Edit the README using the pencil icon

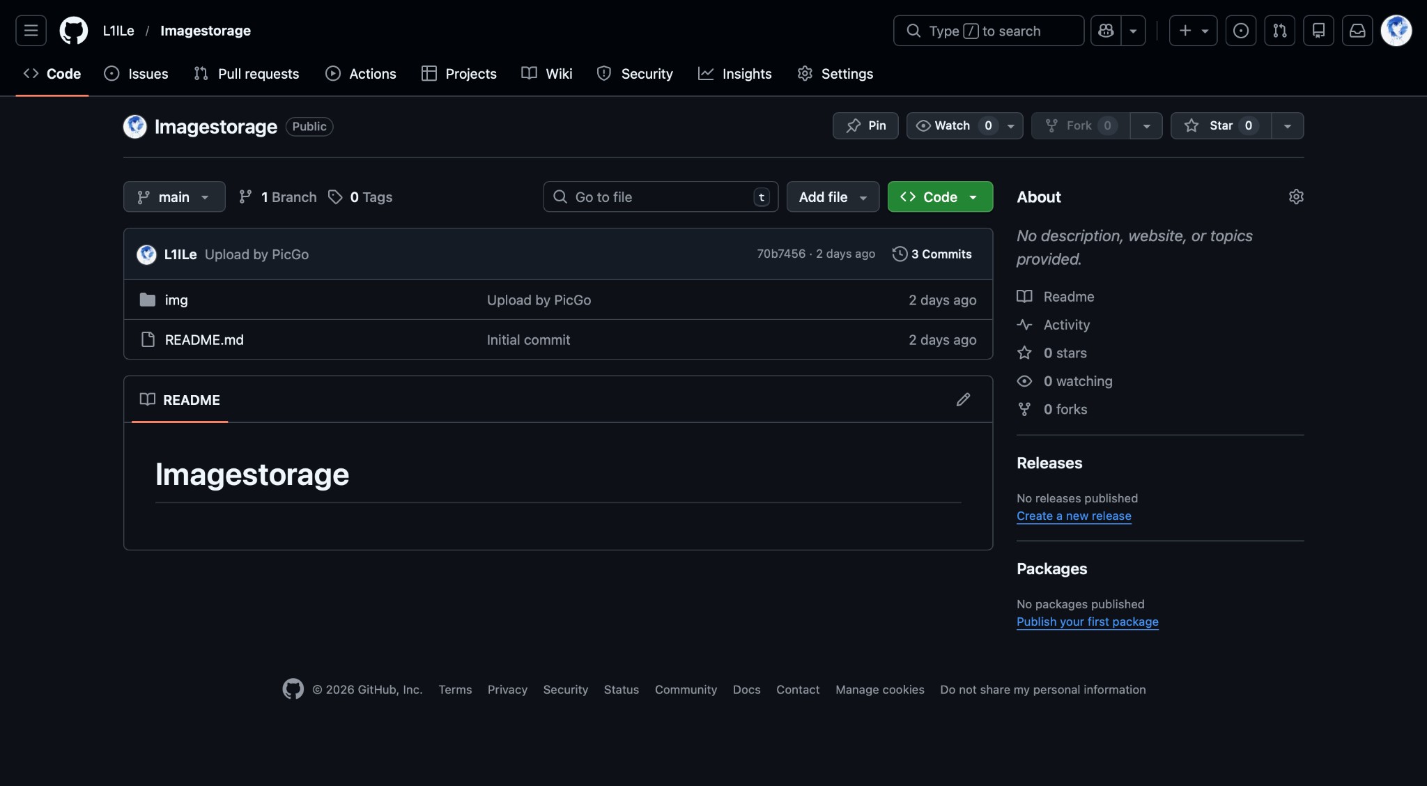963,399
